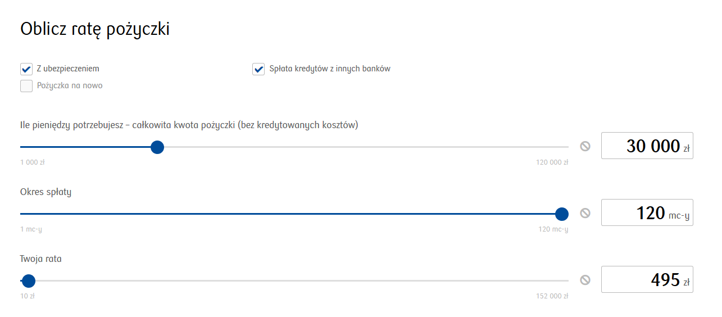Uncheck the Z ubezpieczeniem checkbox

(x=26, y=69)
